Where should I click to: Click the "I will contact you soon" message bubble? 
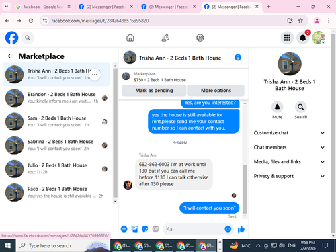pyautogui.click(x=210, y=208)
